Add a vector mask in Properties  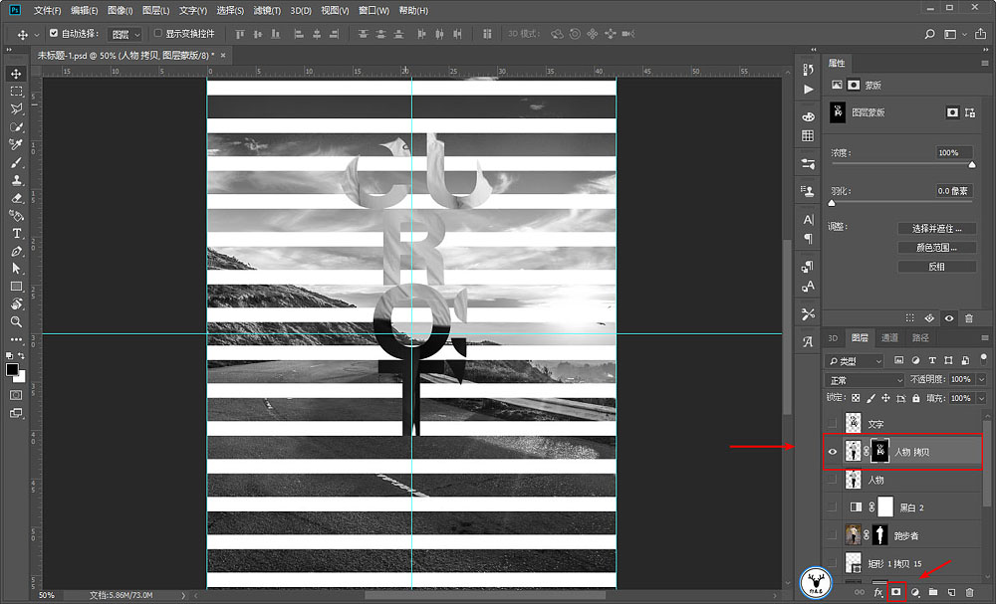pos(970,112)
